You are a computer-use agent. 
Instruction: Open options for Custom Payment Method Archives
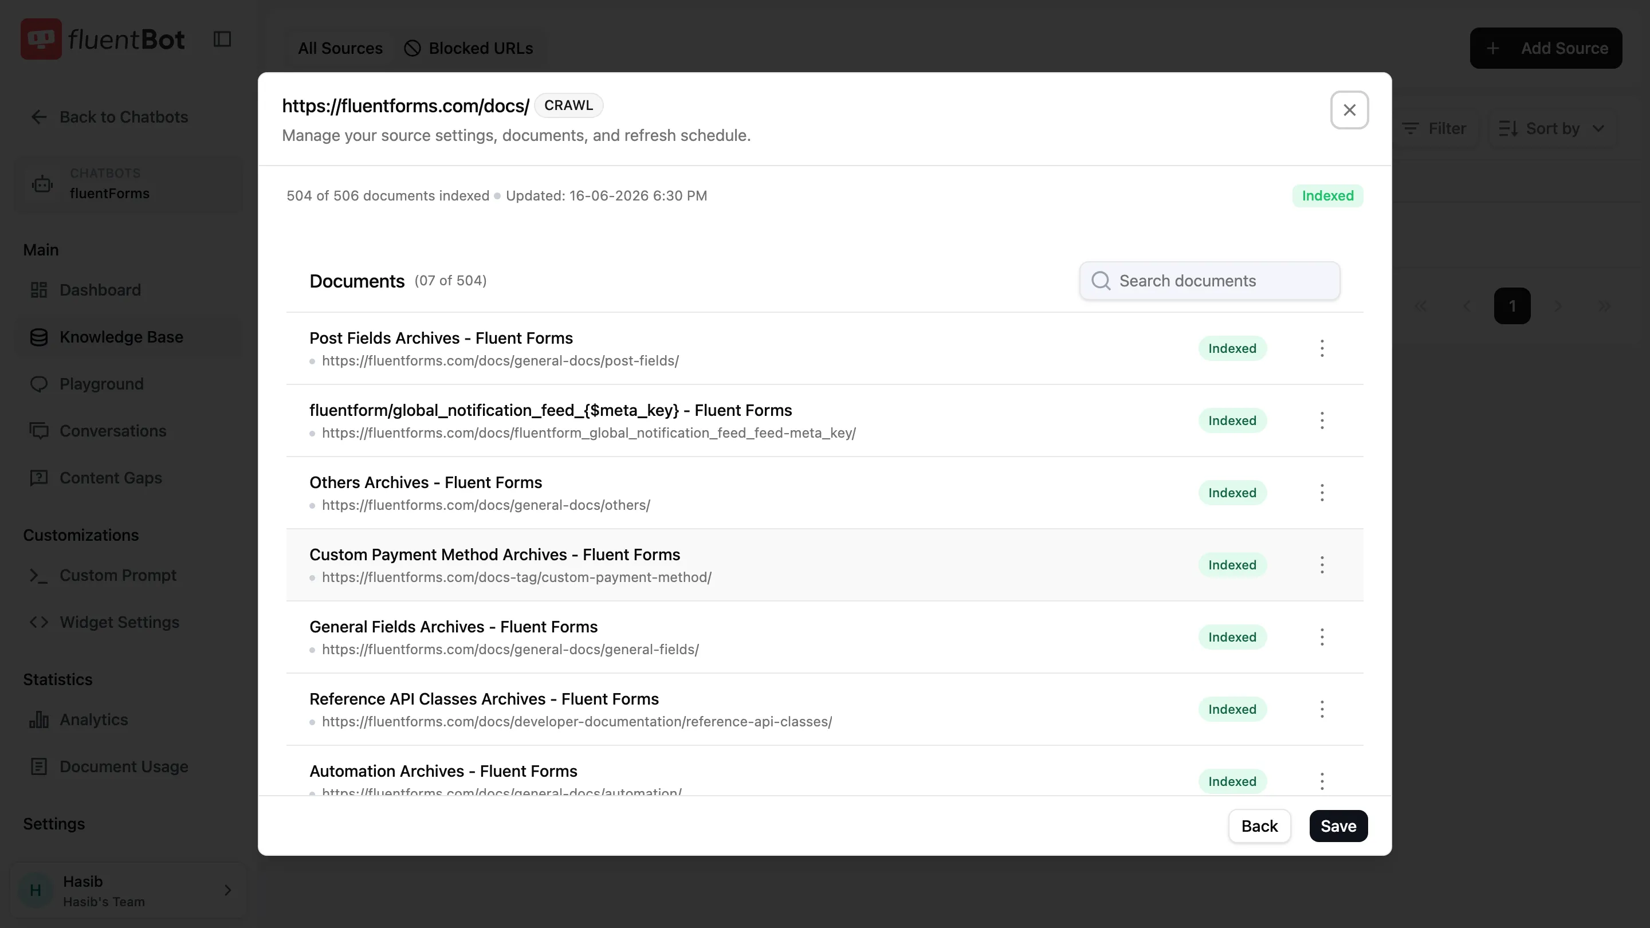[1322, 565]
